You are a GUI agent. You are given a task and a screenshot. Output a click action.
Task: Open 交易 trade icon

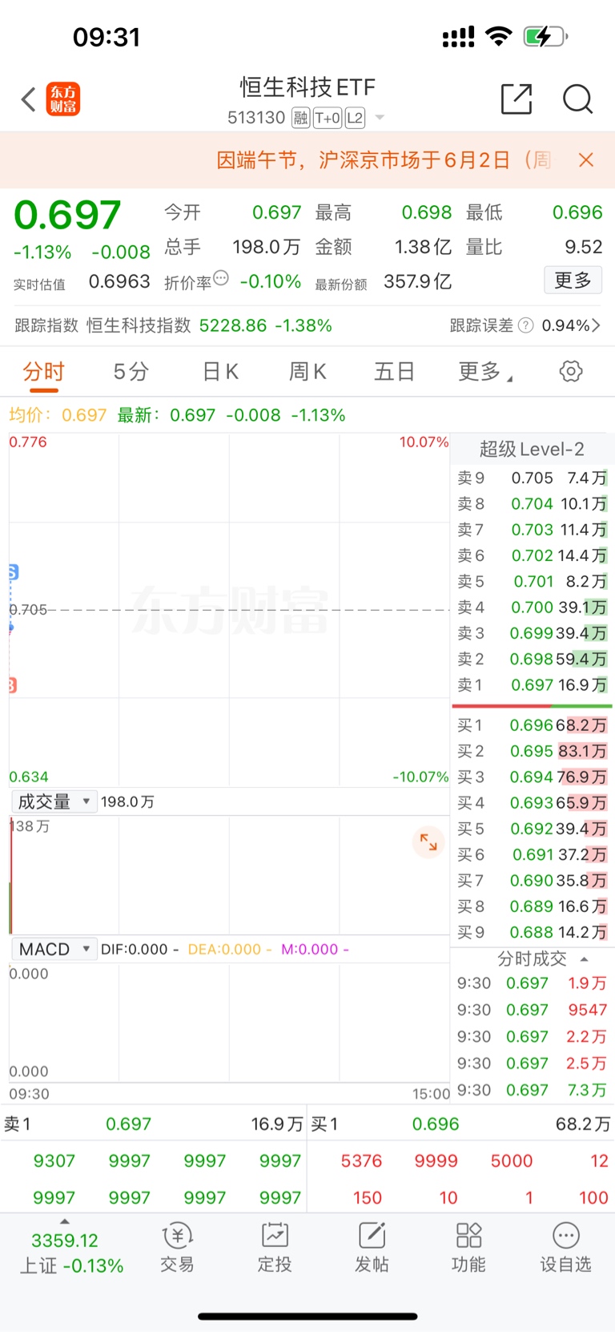pyautogui.click(x=177, y=1248)
